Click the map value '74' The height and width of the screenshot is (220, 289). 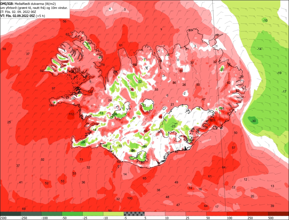(190, 188)
